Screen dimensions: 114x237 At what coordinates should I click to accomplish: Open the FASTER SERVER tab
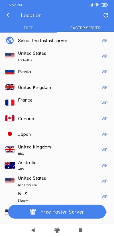tap(85, 28)
